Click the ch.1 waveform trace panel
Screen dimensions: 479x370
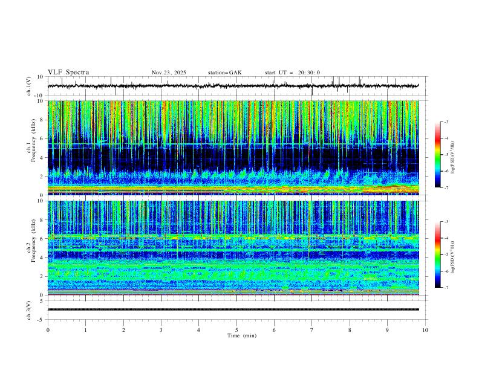pos(237,86)
